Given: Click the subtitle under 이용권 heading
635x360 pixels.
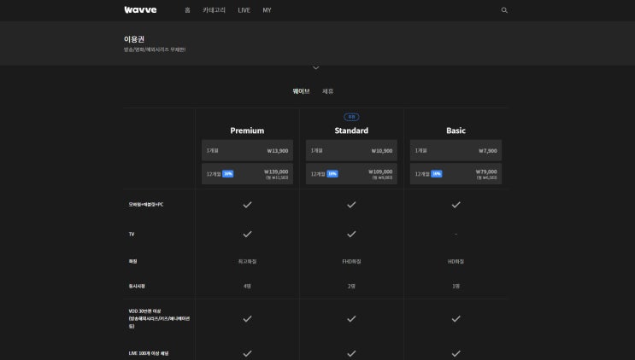Looking at the screenshot, I should (155, 49).
